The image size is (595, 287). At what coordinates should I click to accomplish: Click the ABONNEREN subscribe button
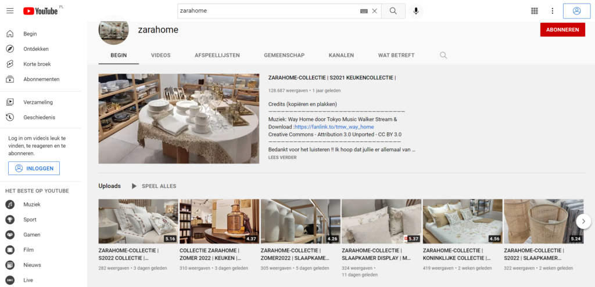(x=562, y=30)
